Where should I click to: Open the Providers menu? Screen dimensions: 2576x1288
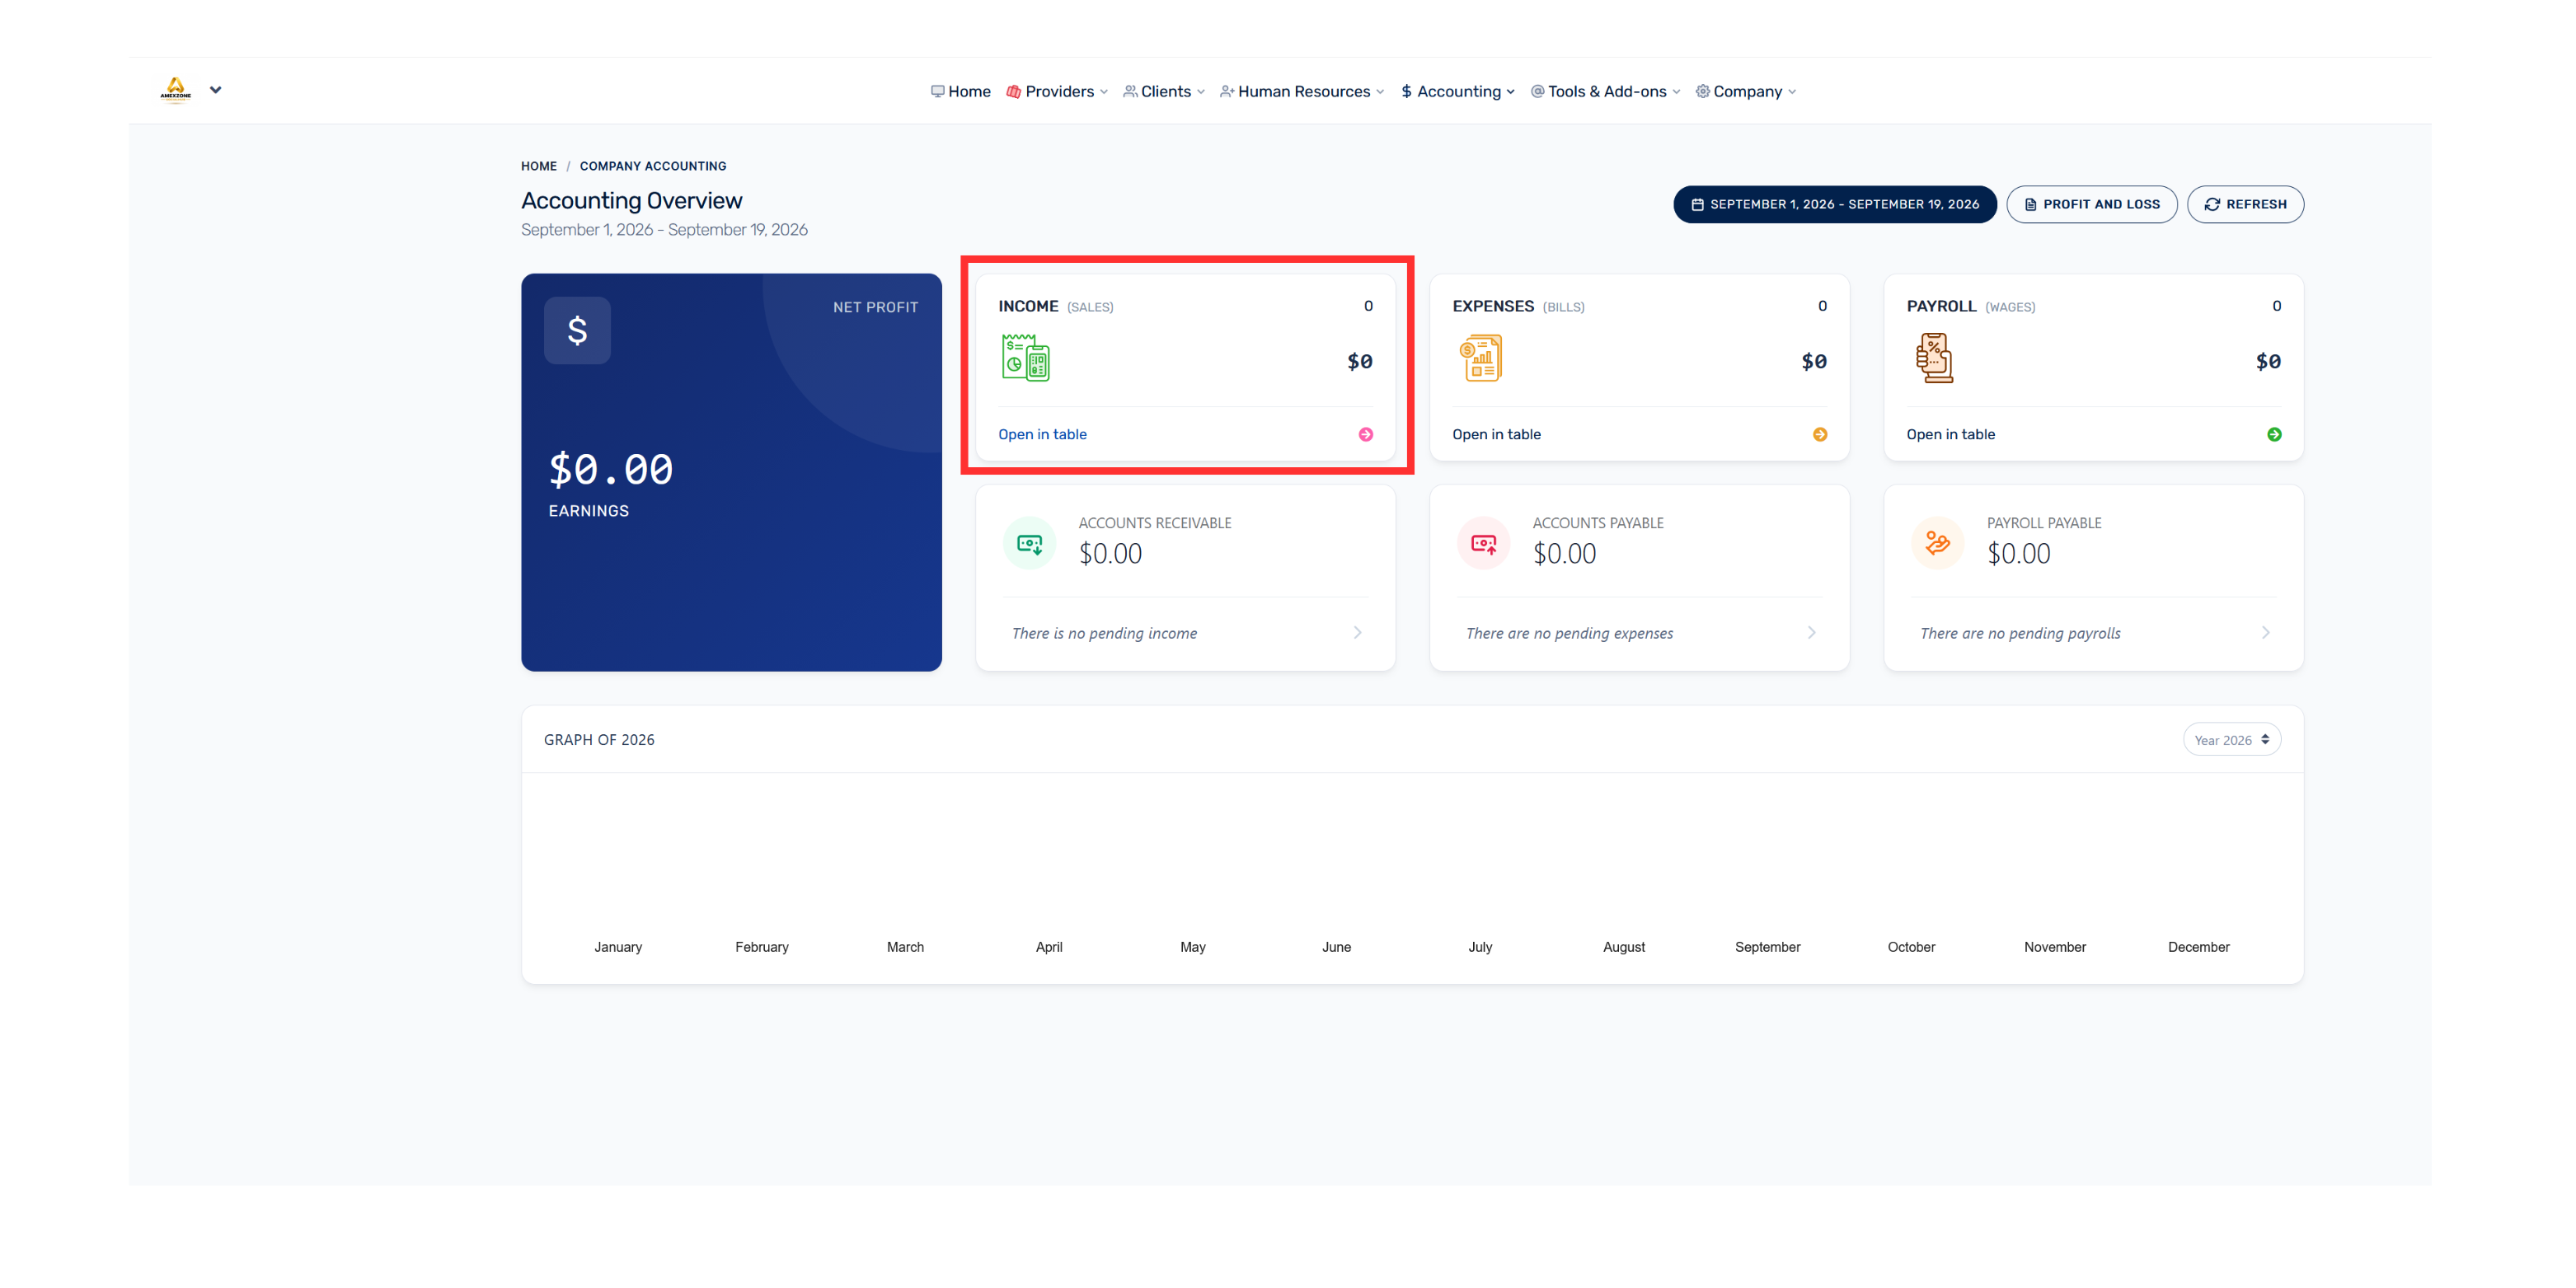point(1057,91)
